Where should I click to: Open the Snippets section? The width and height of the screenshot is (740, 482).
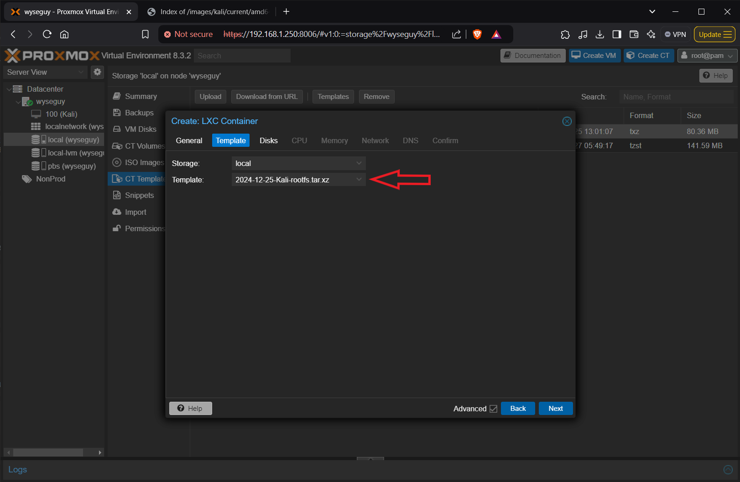(139, 195)
